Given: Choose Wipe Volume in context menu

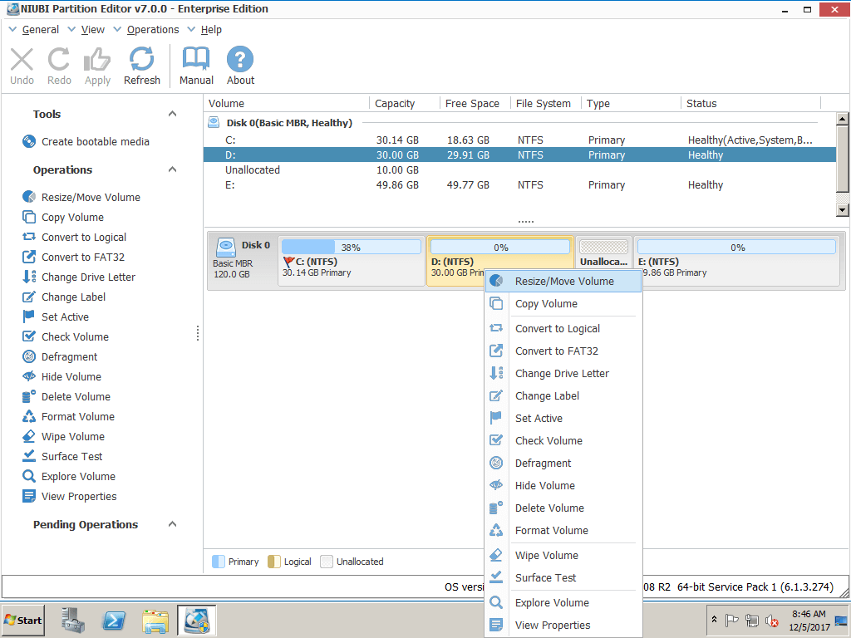Looking at the screenshot, I should click(563, 556).
